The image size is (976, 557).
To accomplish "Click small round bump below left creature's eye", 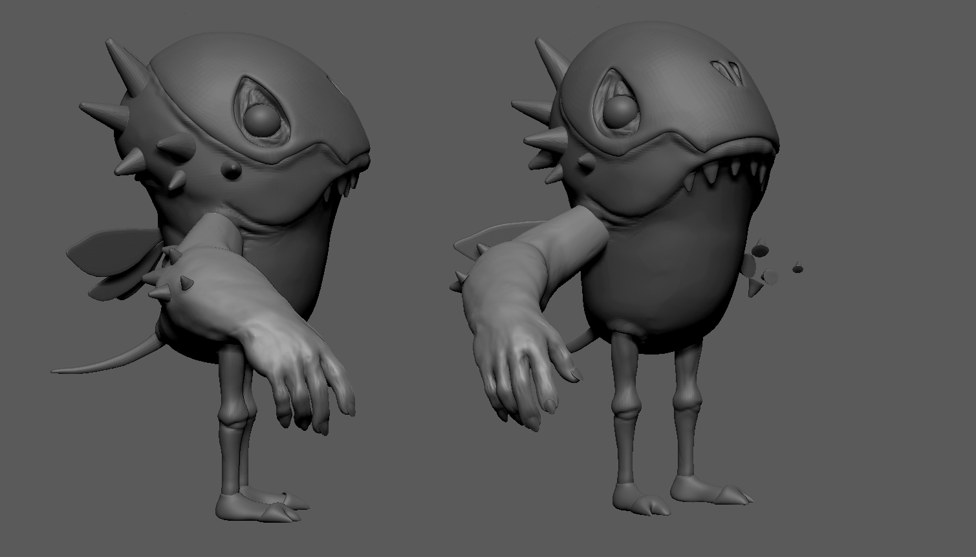I will click(231, 169).
